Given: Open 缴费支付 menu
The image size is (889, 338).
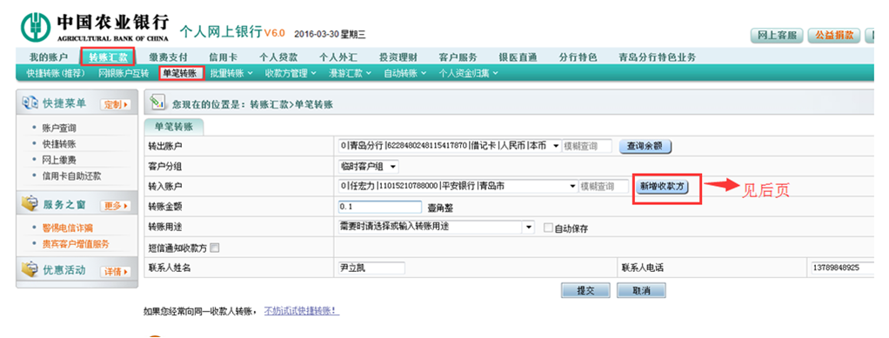Looking at the screenshot, I should point(169,57).
